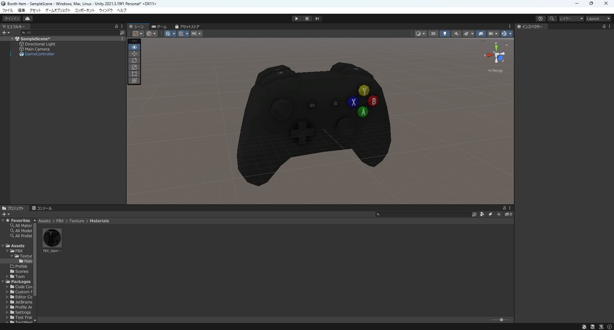The width and height of the screenshot is (614, 330).
Task: Open SampleScene row three-dot menu
Action: click(x=122, y=39)
